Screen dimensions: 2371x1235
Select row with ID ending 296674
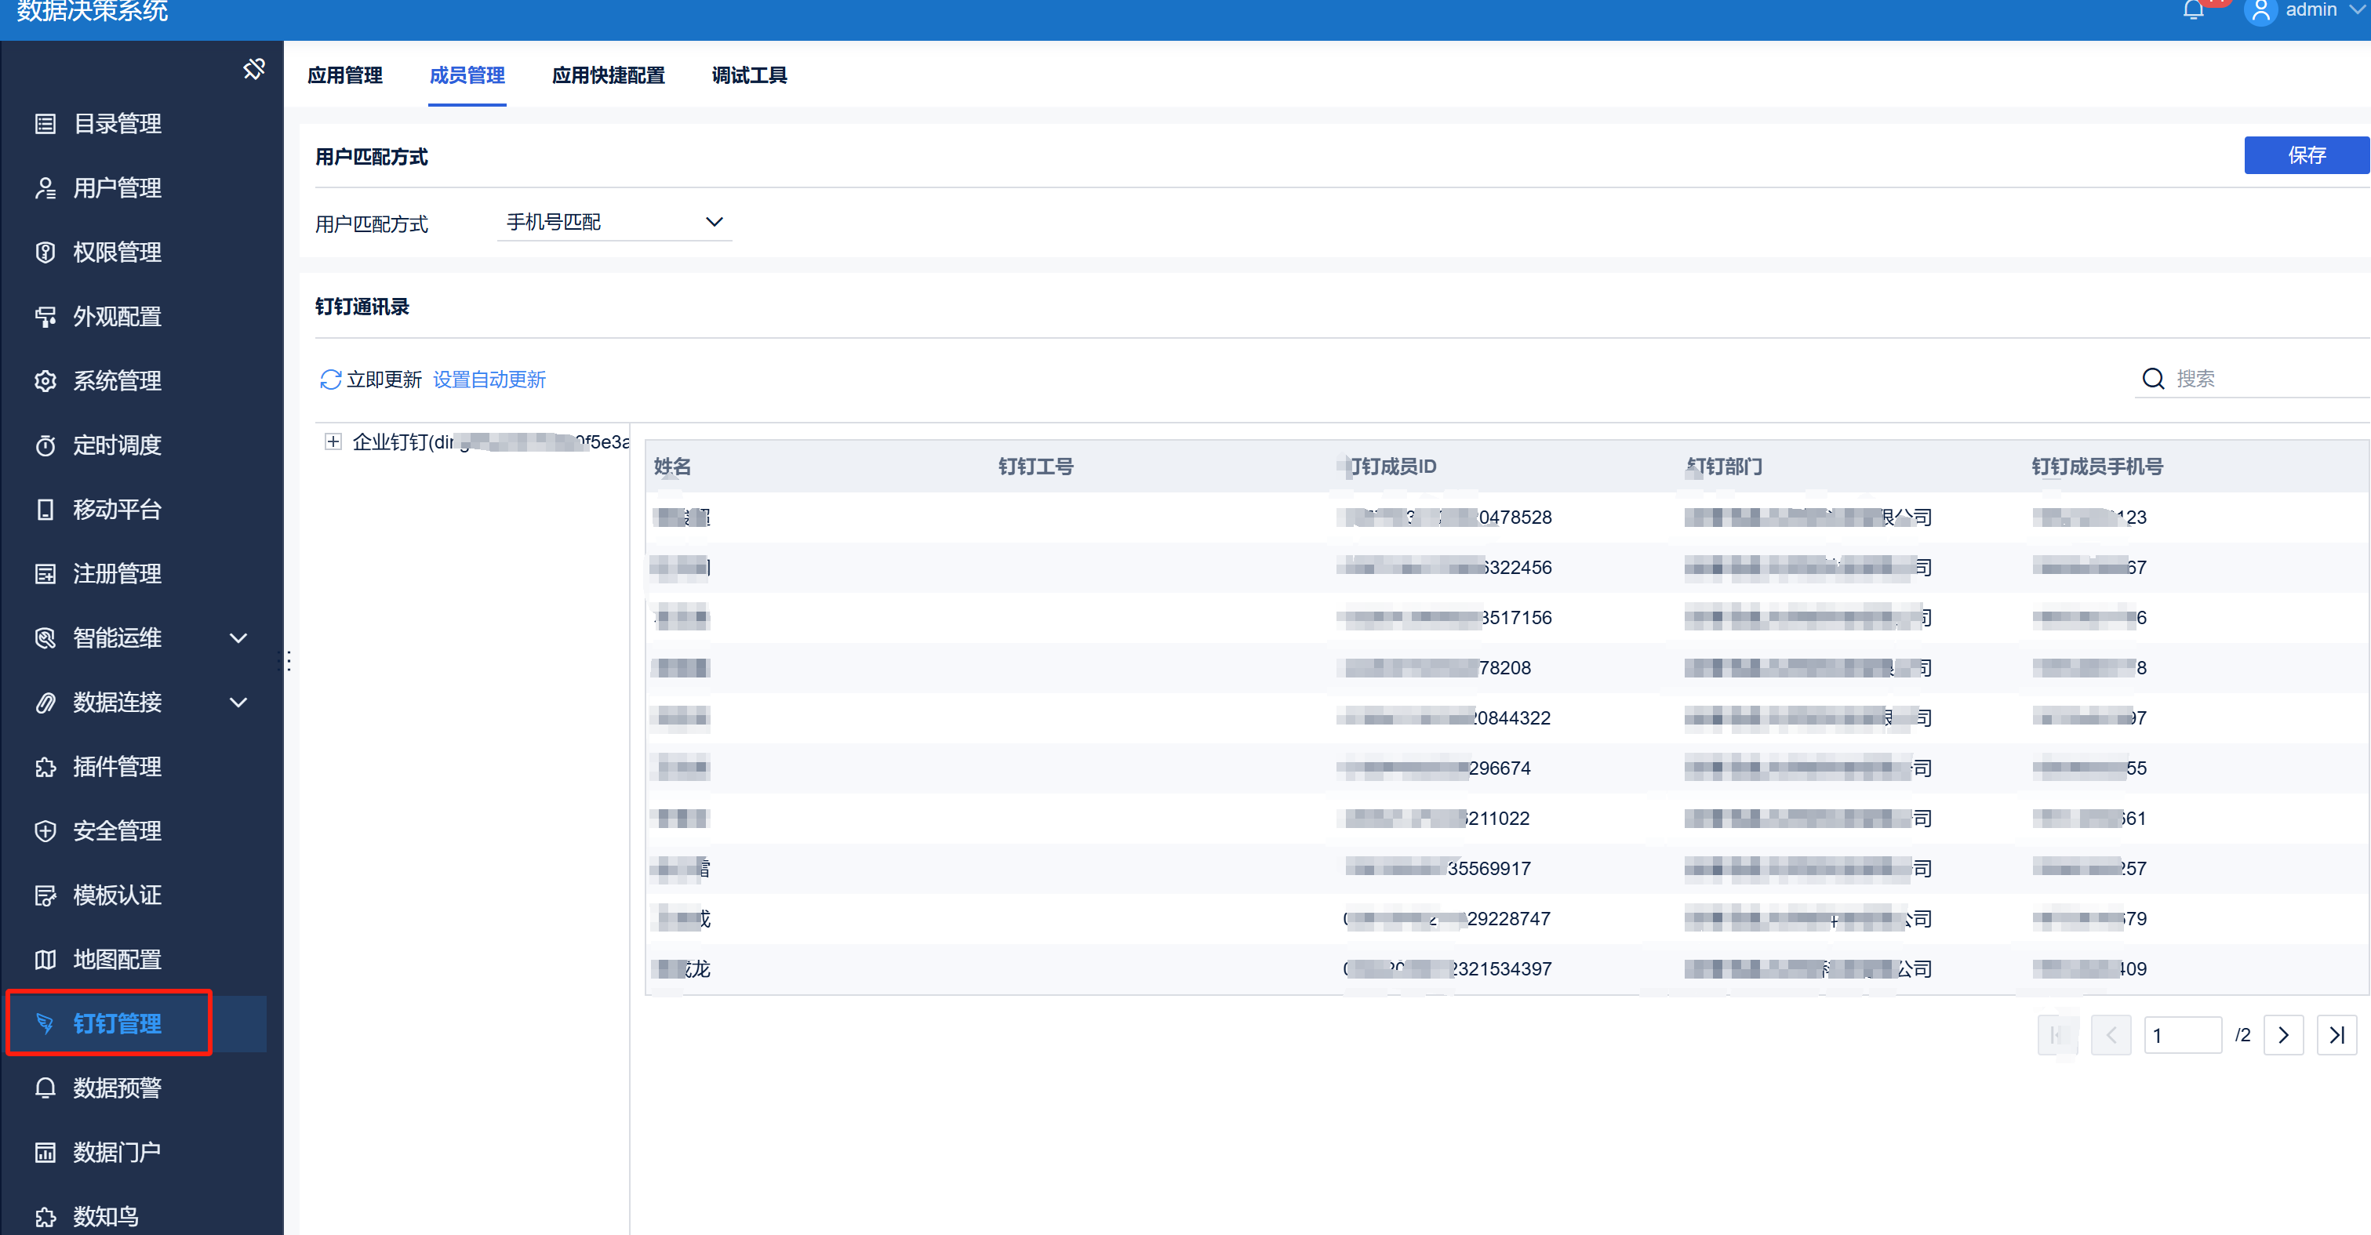[x=1507, y=768]
